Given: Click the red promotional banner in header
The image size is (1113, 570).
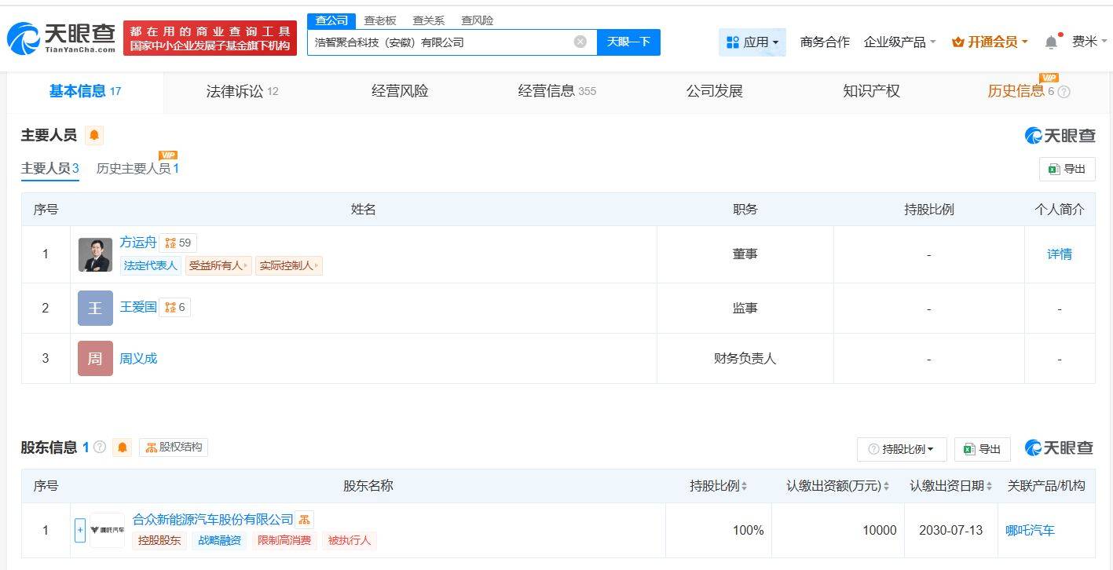Looking at the screenshot, I should pyautogui.click(x=210, y=38).
